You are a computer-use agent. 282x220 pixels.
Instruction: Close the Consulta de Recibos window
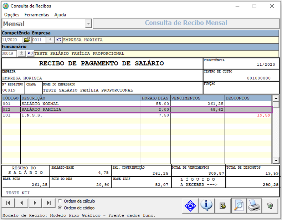pos(272,6)
